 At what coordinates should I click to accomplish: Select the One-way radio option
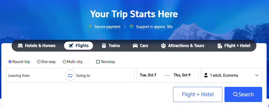point(39,62)
